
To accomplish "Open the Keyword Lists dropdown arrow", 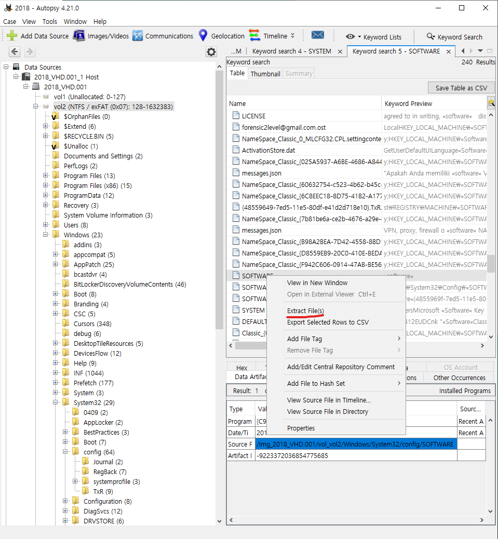I will coord(359,37).
